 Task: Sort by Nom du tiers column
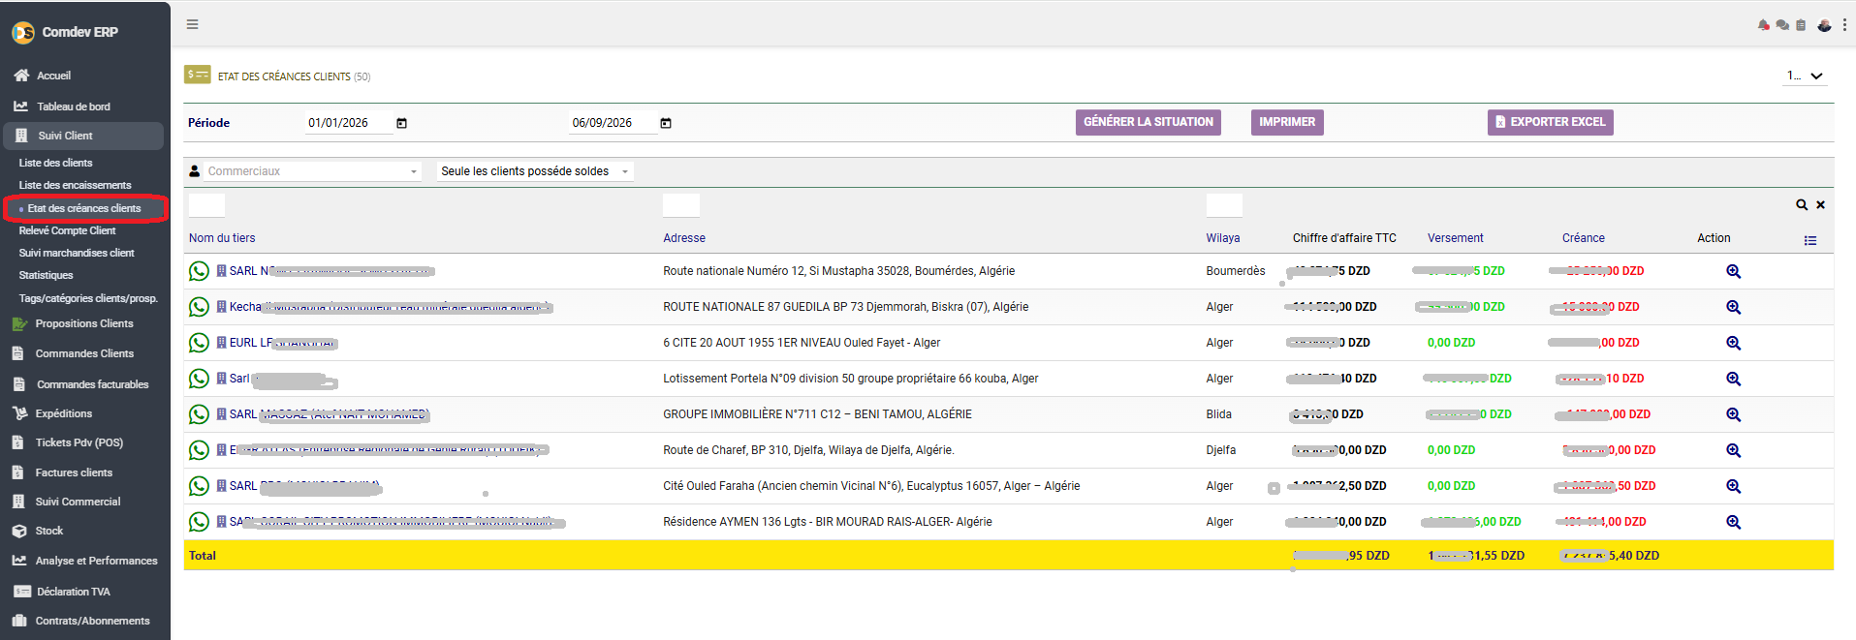tap(222, 238)
